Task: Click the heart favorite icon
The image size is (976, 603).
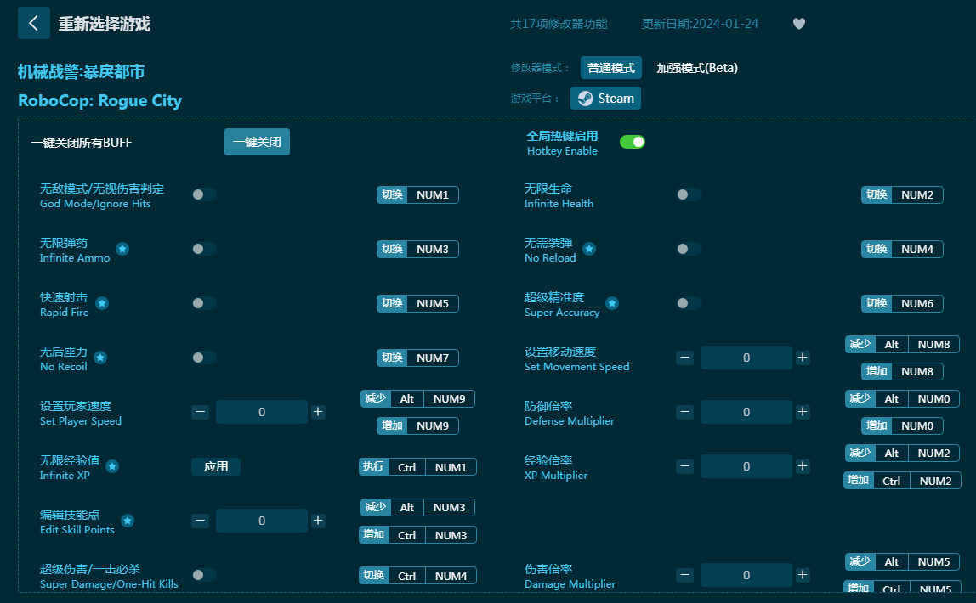Action: [x=799, y=24]
